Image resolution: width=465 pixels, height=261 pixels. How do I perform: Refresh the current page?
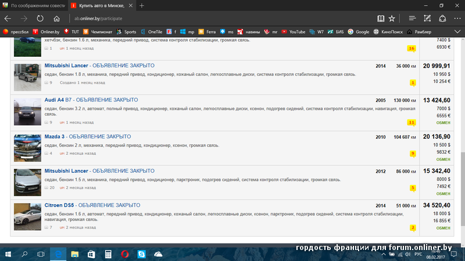point(40,19)
